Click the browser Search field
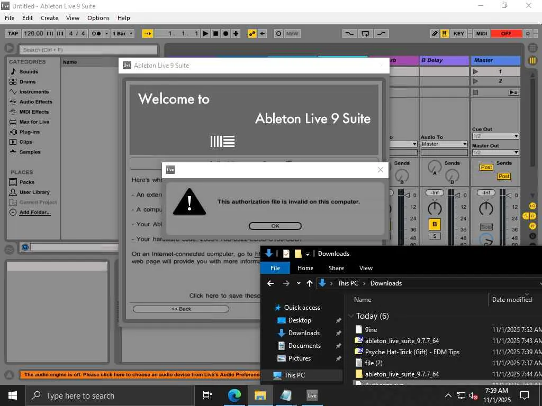This screenshot has width=542, height=406. [x=88, y=50]
